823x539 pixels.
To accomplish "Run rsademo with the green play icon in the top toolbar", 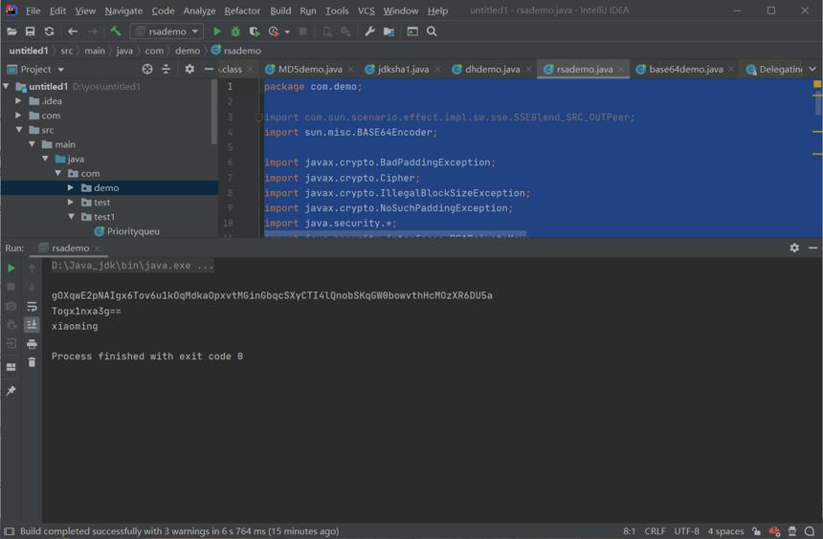I will [217, 32].
